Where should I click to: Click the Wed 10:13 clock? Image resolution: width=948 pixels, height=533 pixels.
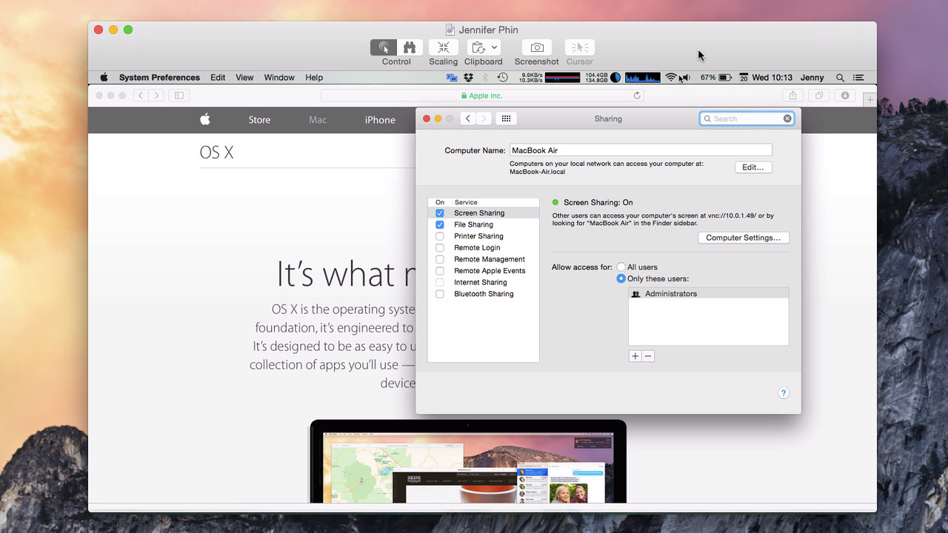(x=772, y=78)
